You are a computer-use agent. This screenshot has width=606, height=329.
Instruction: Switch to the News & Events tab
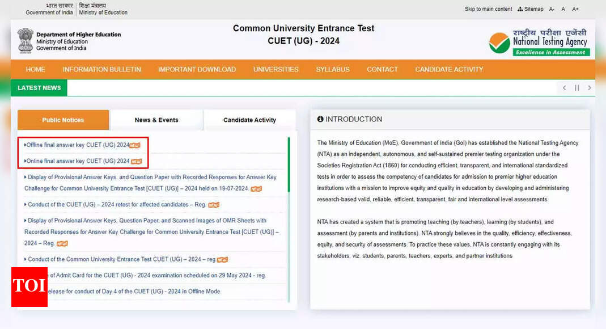(x=156, y=120)
